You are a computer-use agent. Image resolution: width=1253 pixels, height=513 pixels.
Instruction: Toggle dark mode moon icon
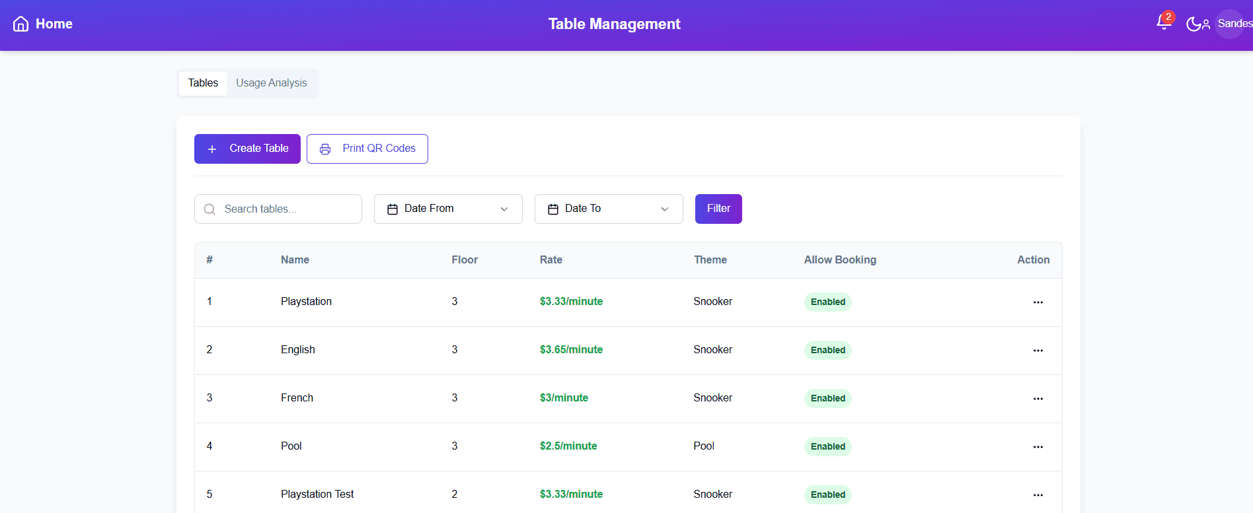[1194, 24]
